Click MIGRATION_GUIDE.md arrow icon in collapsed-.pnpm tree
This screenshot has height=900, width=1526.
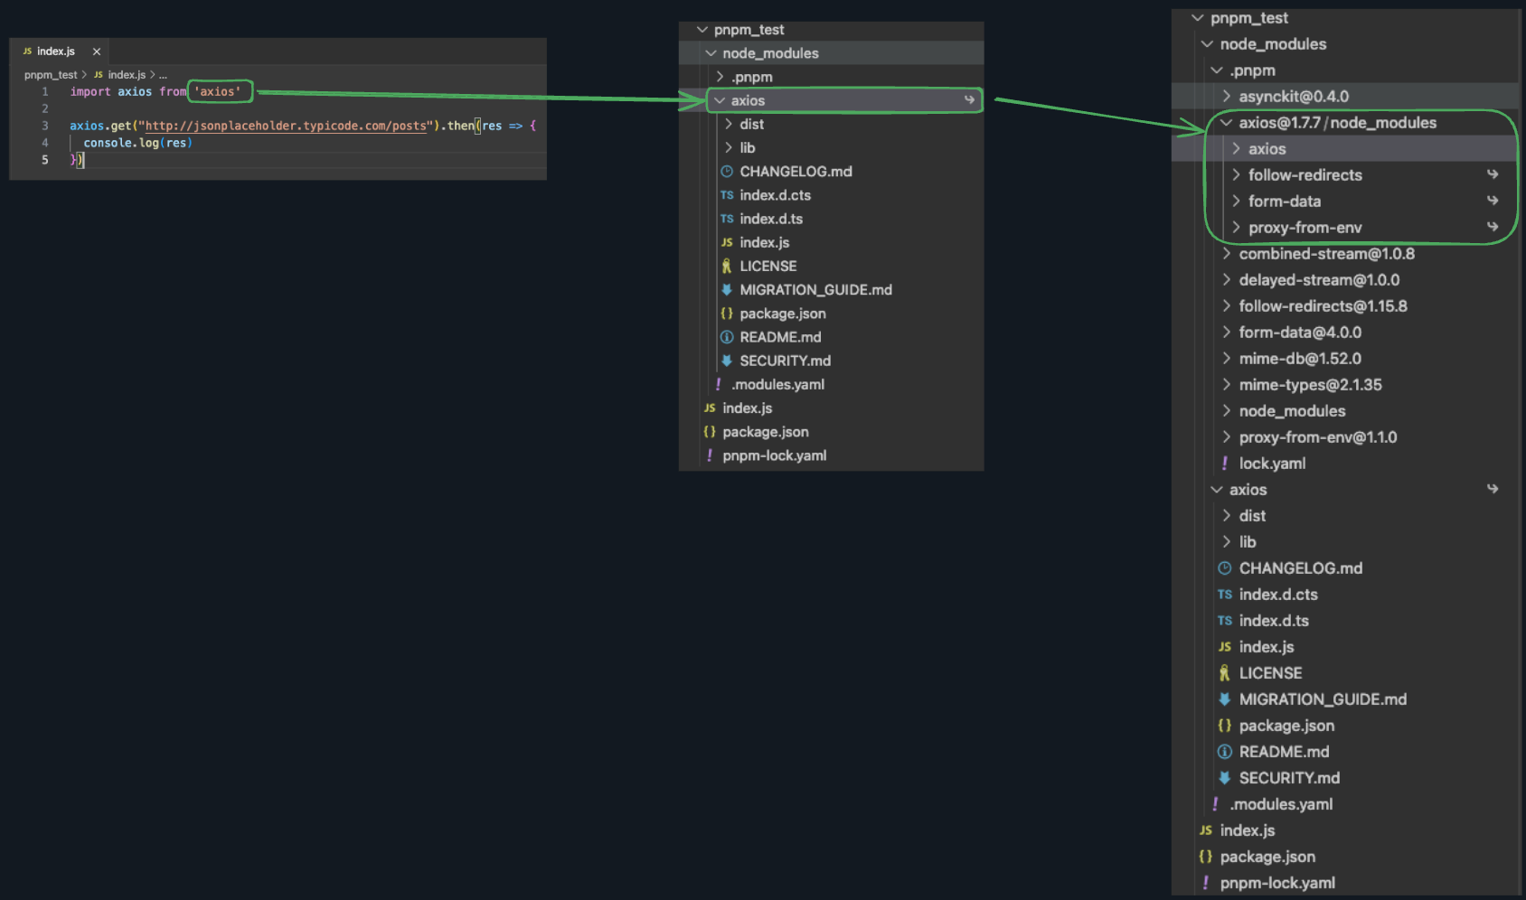(x=727, y=289)
